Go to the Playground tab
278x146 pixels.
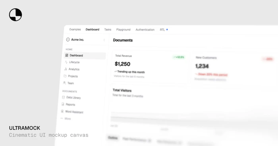123,30
